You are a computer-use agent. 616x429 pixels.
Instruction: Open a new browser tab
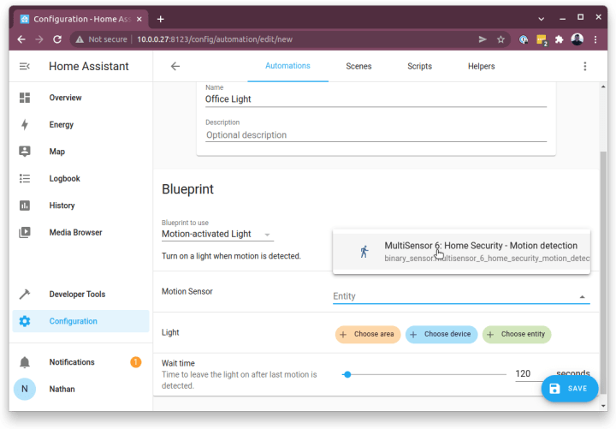[160, 19]
